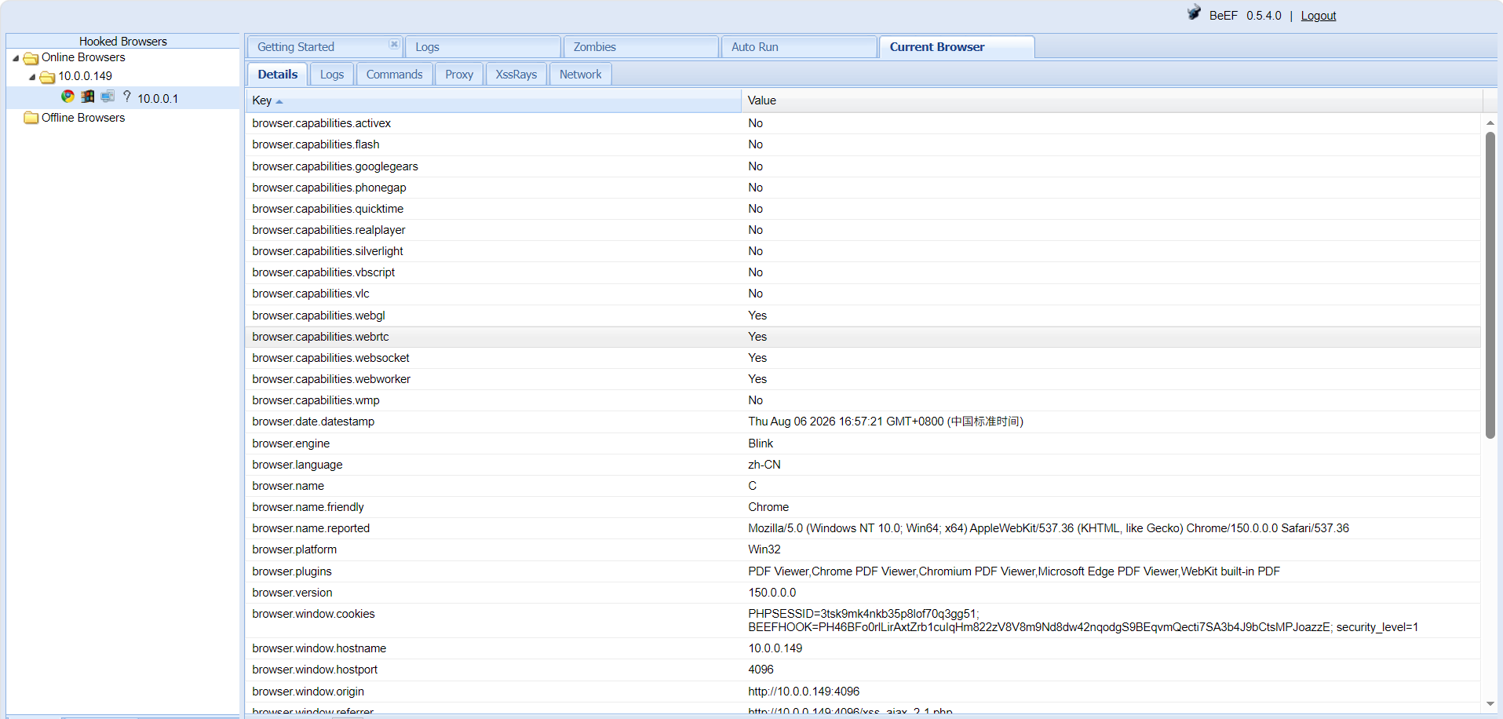This screenshot has height=719, width=1503.
Task: Open the Network sub-tab
Action: (x=581, y=75)
